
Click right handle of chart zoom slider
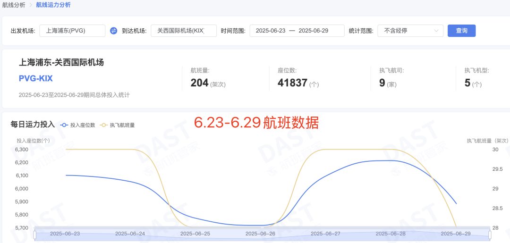tap(490, 235)
